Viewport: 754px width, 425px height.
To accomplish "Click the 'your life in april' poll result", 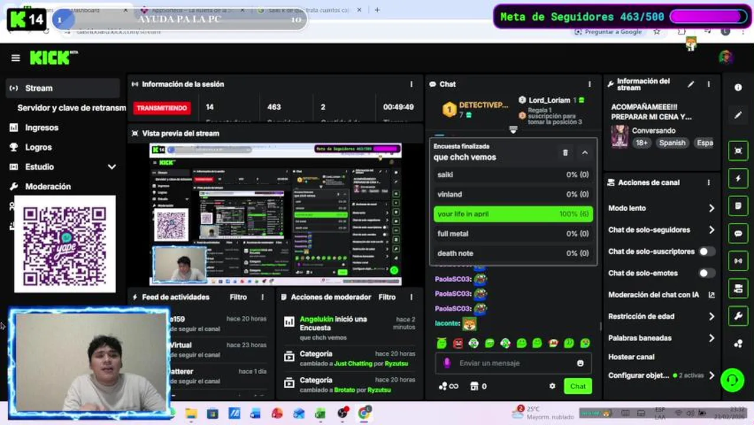I will click(x=513, y=214).
